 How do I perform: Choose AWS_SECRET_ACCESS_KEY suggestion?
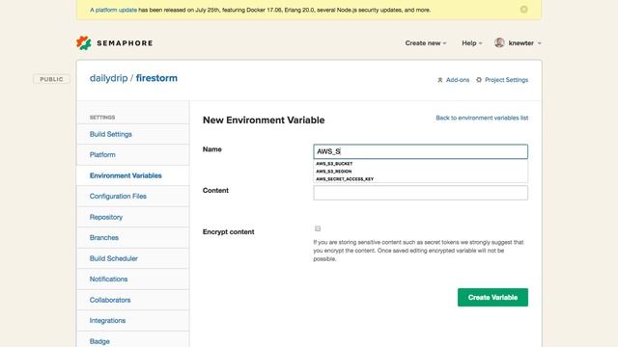[420, 179]
